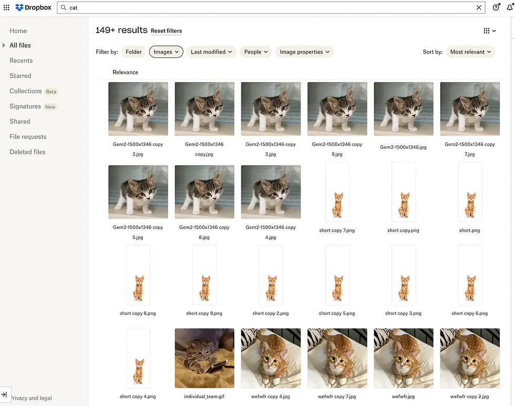The height and width of the screenshot is (406, 515).
Task: Click the Privacy and legal link
Action: pos(32,398)
